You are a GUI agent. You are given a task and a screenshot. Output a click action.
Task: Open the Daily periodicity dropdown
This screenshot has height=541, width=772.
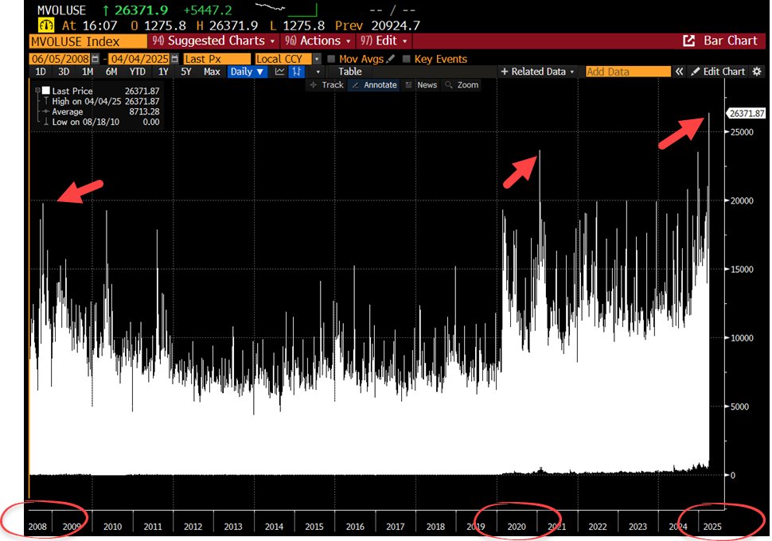247,72
